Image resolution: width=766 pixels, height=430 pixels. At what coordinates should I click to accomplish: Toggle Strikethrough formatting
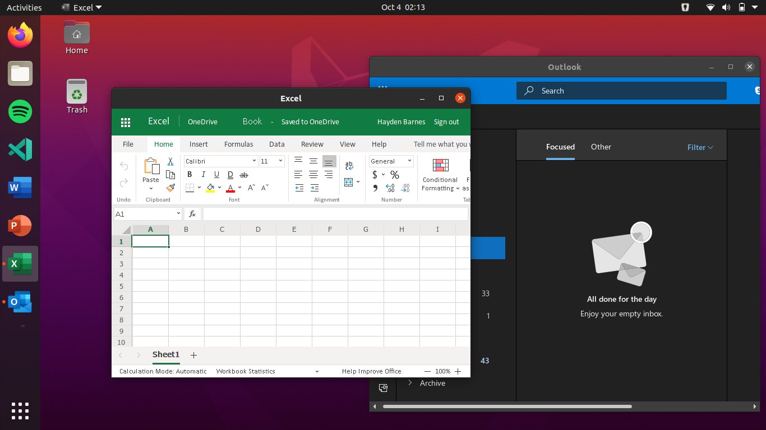point(243,175)
